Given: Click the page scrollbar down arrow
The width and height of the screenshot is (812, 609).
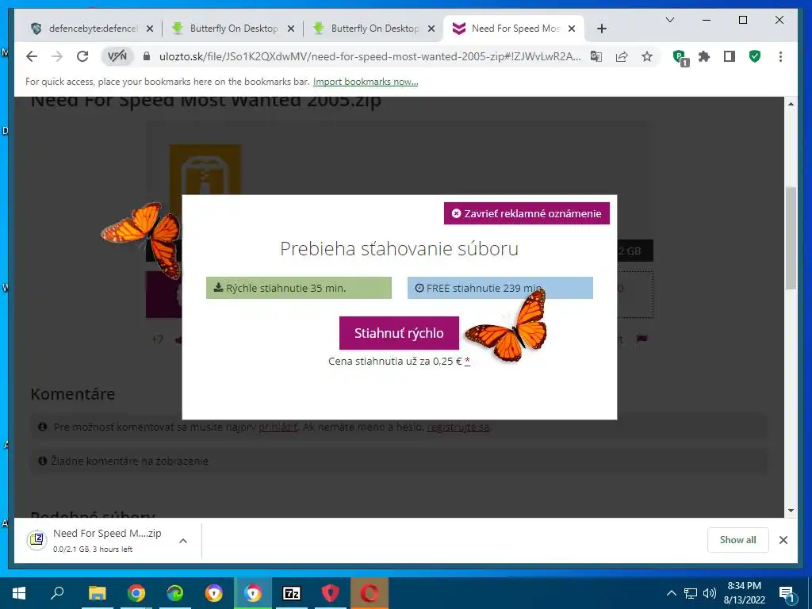Looking at the screenshot, I should pos(791,511).
